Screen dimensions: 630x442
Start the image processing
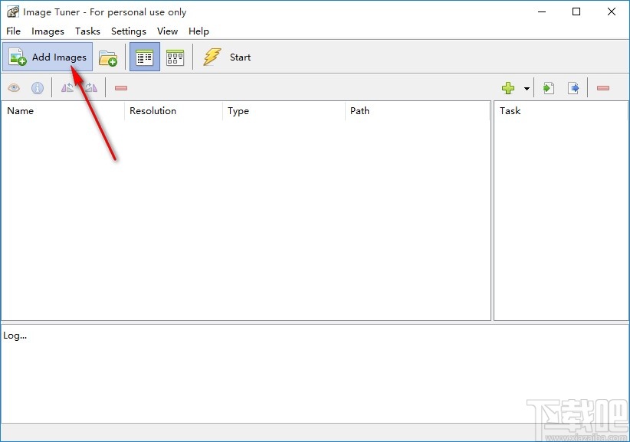(x=227, y=57)
